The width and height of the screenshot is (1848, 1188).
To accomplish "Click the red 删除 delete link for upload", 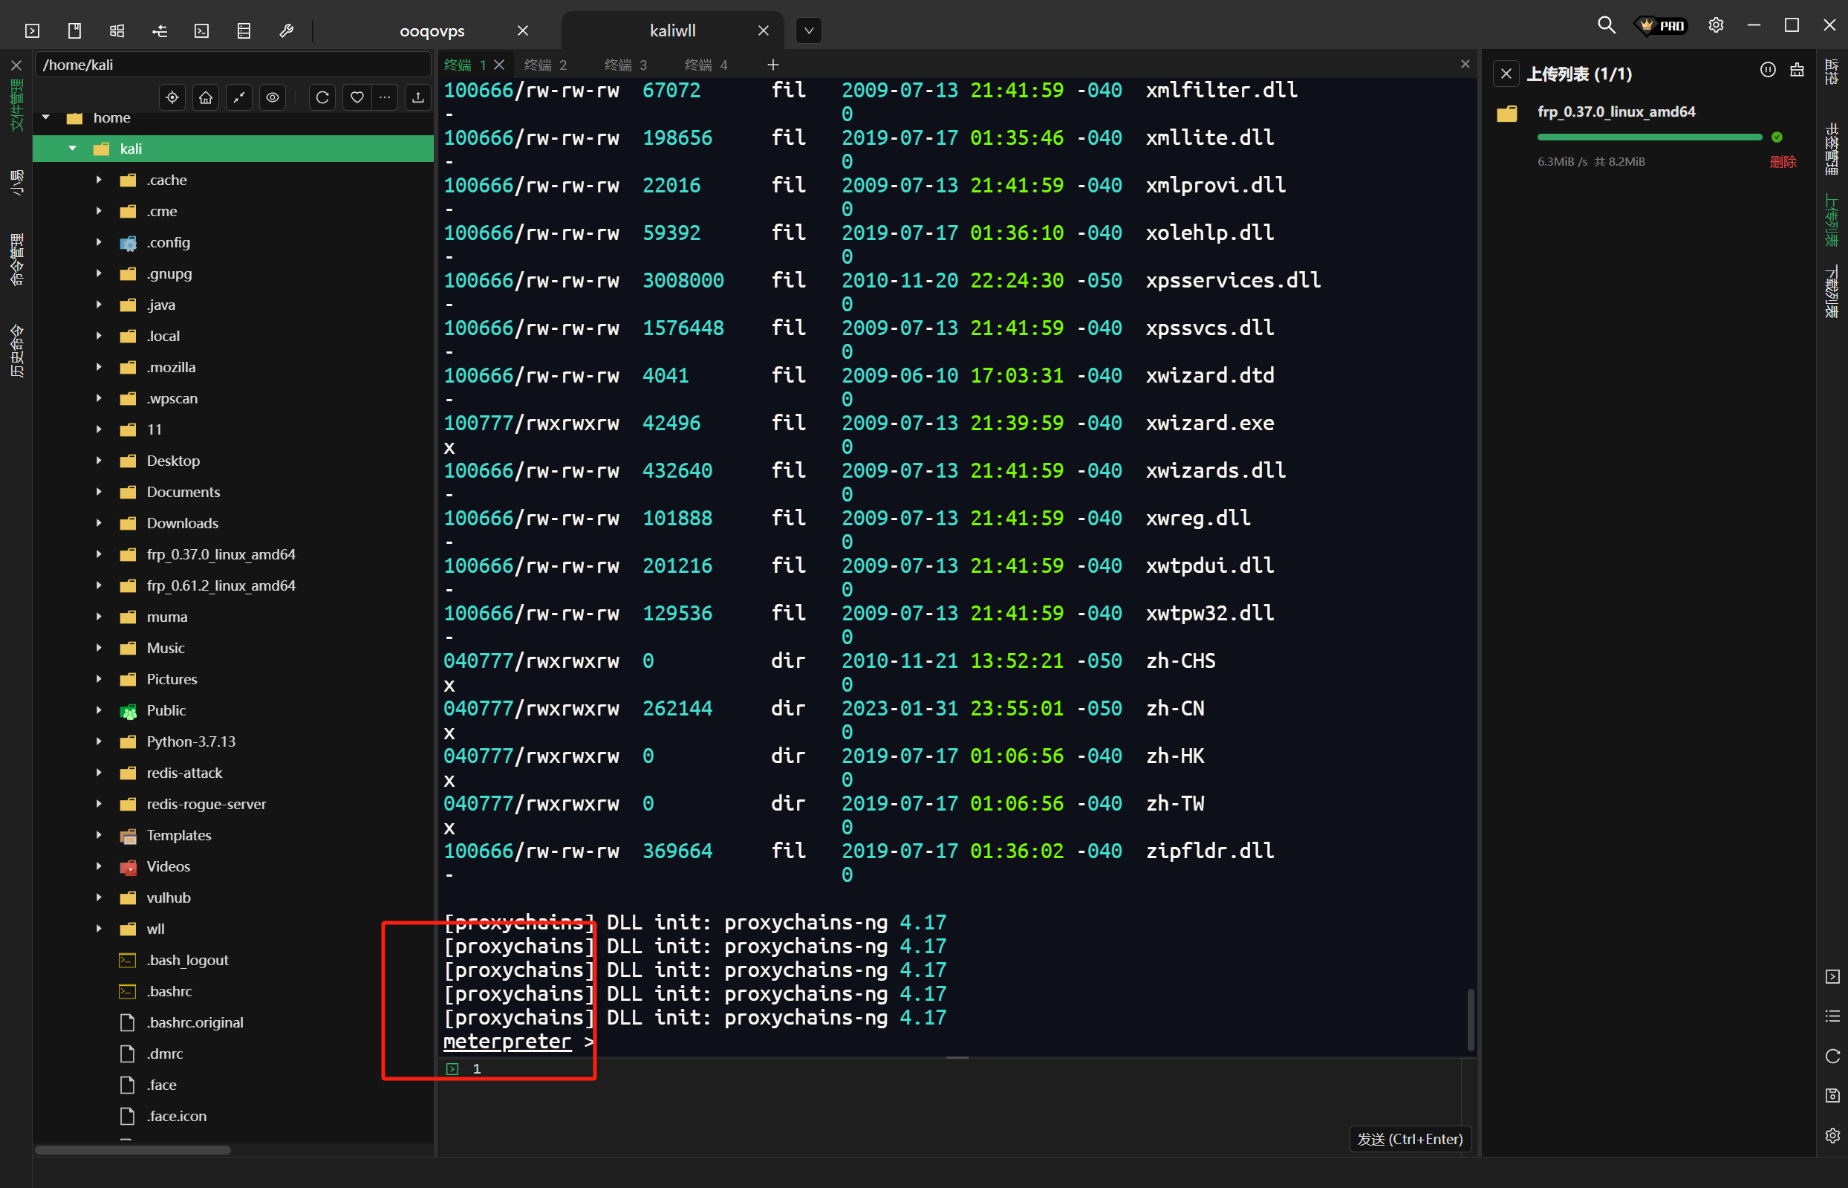I will 1782,162.
